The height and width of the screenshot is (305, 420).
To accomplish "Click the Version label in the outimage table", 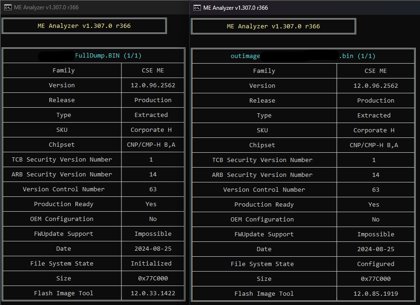I will click(262, 86).
